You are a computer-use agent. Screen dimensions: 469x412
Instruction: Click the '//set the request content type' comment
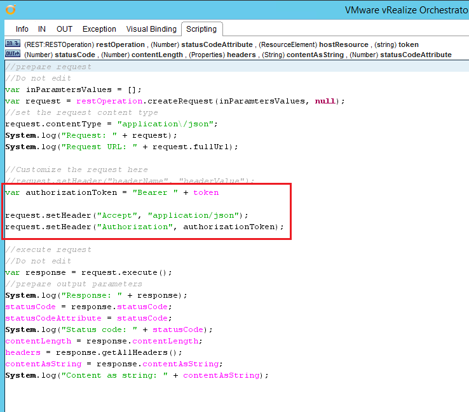point(81,112)
